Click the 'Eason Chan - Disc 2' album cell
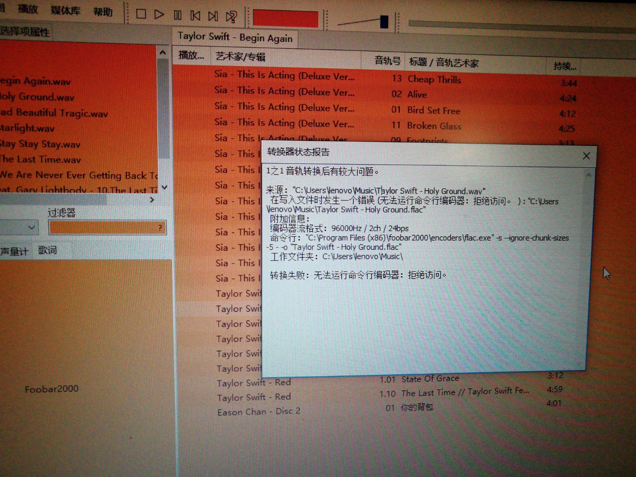The image size is (636, 477). point(259,411)
